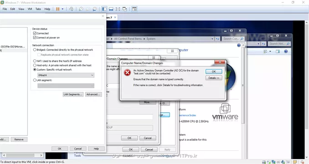This screenshot has height=164, width=309.
Task: Toggle Connect at power on checkbox
Action: coord(35,38)
